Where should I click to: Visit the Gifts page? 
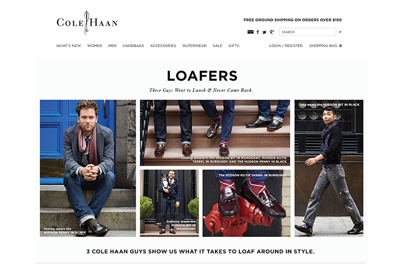tap(234, 46)
